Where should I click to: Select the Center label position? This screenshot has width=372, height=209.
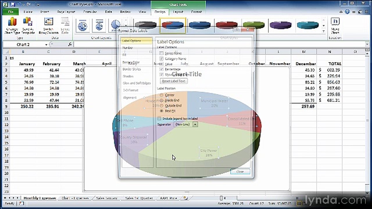tap(162, 95)
